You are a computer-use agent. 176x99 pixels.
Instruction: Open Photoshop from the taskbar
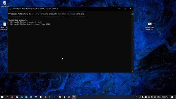tap(55, 97)
